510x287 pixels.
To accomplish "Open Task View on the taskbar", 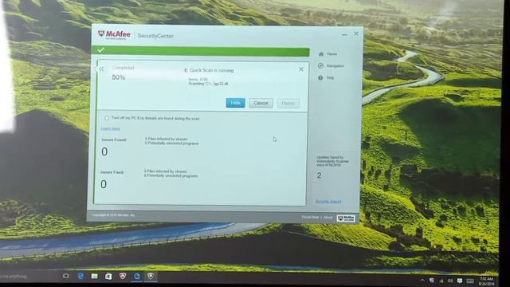I will click(x=65, y=276).
